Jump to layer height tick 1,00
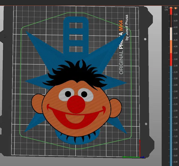Image resolution: width=179 pixels, height=166 pixels. (176, 143)
